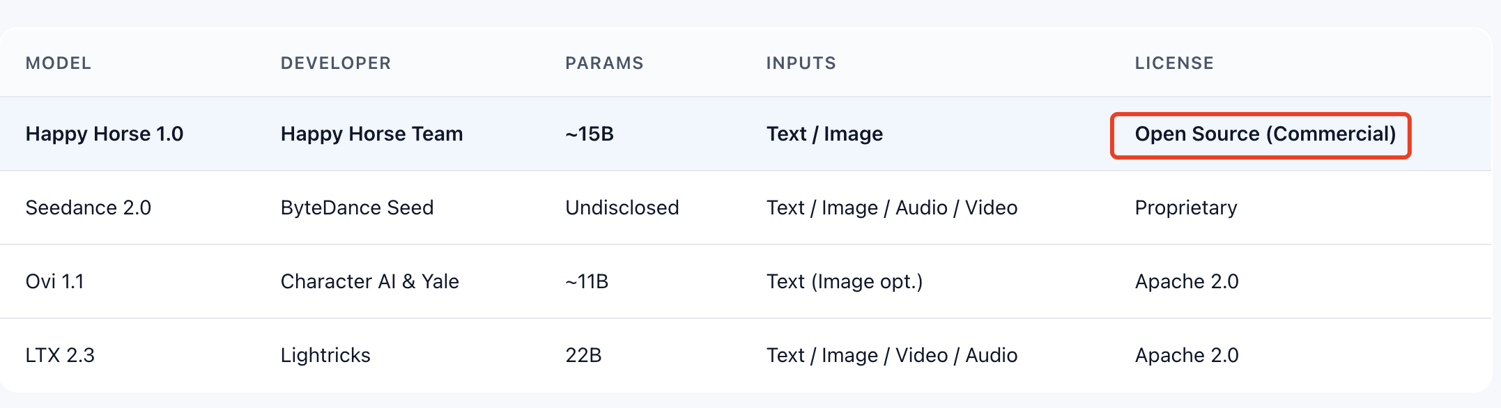
Task: Select the Seedance 2.0 model name
Action: [x=88, y=207]
